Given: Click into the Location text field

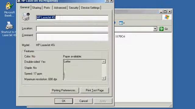Looking at the screenshot, I should click(x=72, y=28).
